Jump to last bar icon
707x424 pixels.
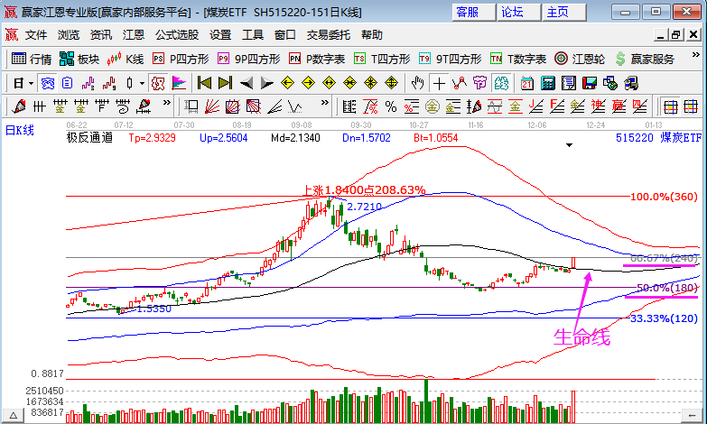tap(225, 83)
